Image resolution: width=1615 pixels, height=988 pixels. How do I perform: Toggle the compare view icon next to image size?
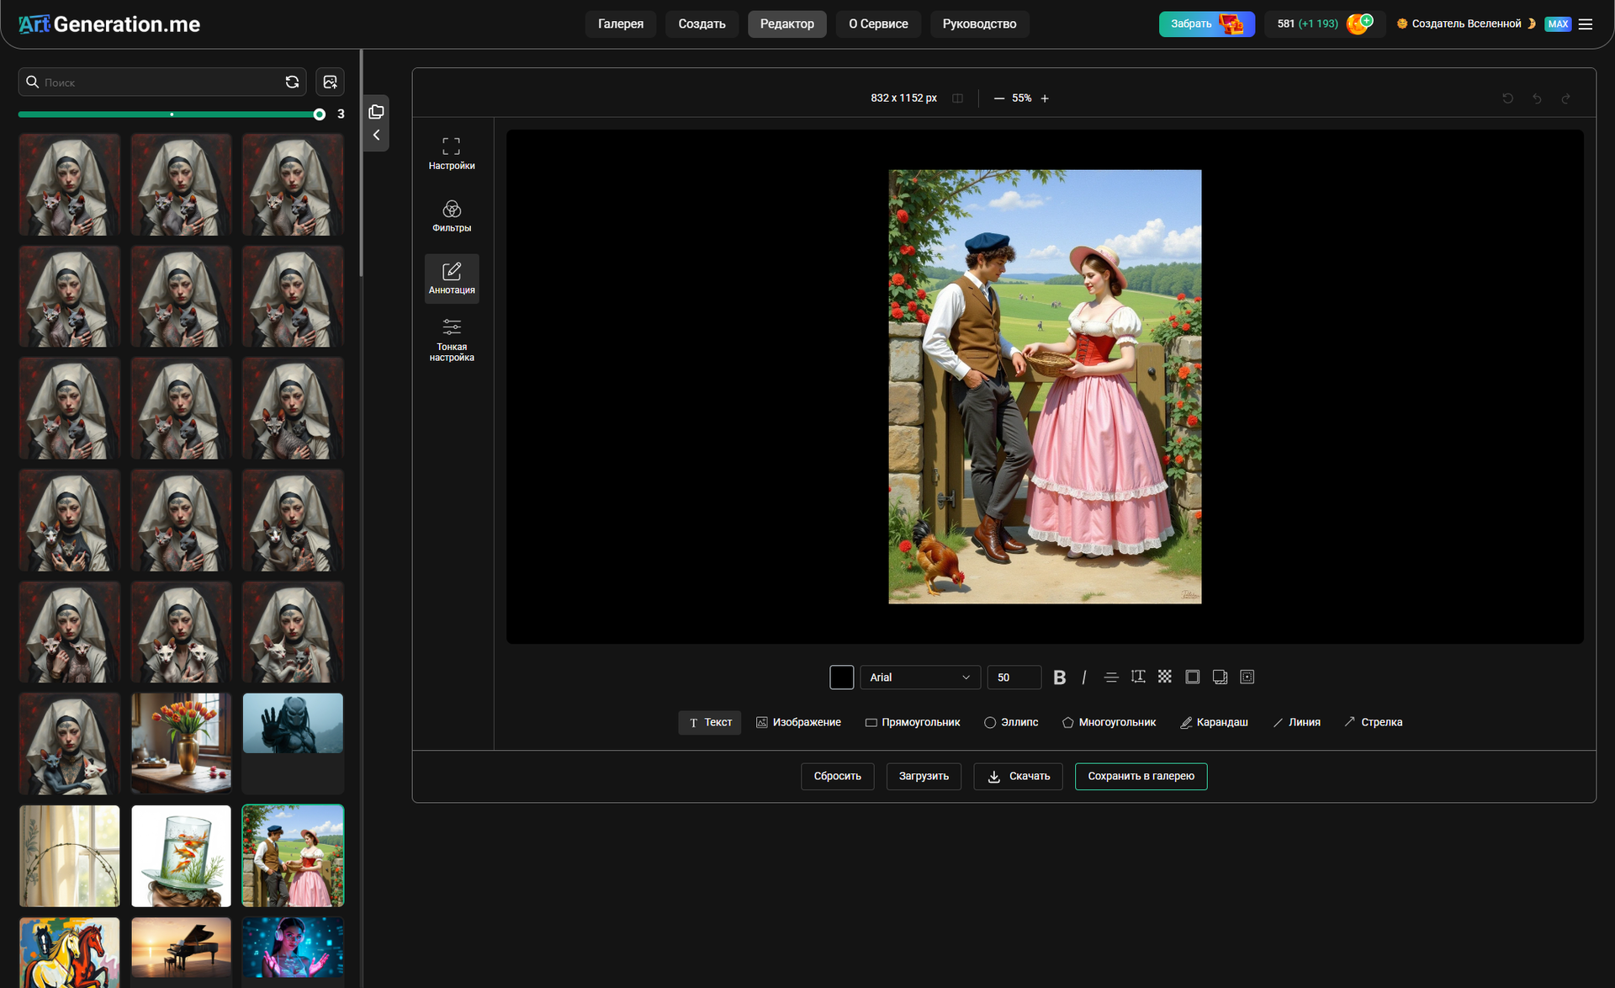[x=957, y=98]
